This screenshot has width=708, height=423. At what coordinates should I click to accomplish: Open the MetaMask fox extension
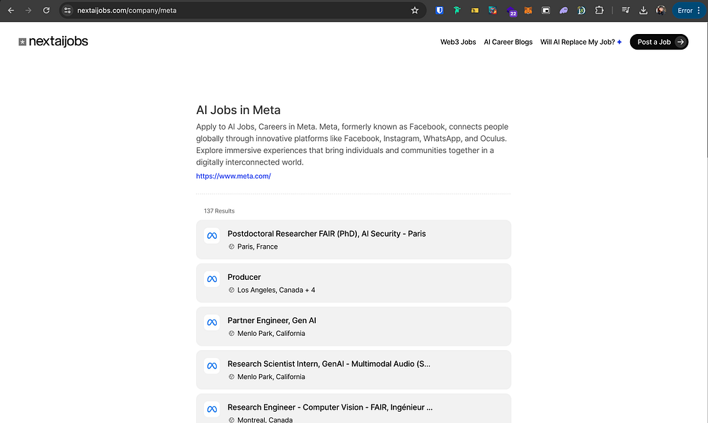(528, 11)
